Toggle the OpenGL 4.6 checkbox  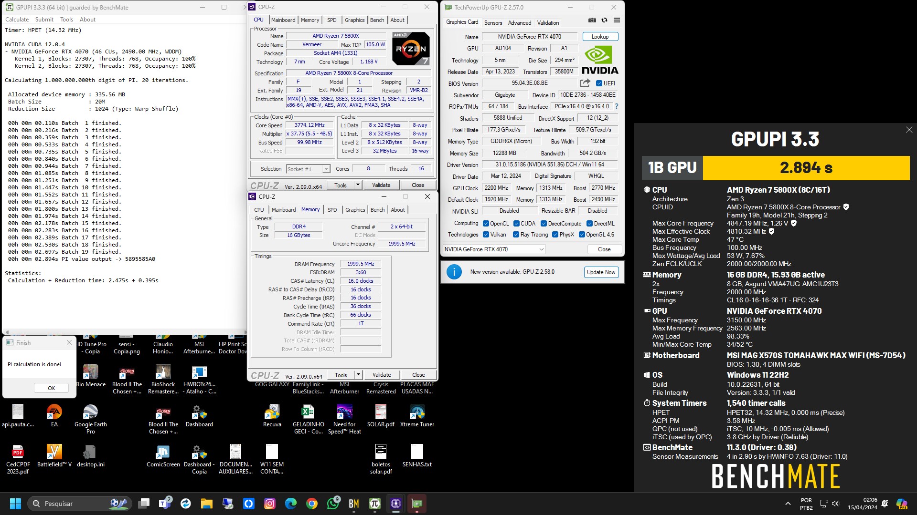point(582,235)
